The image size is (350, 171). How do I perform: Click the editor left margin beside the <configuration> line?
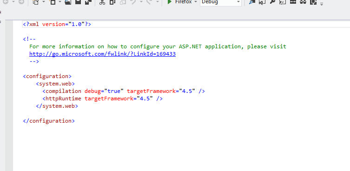coord(9,76)
